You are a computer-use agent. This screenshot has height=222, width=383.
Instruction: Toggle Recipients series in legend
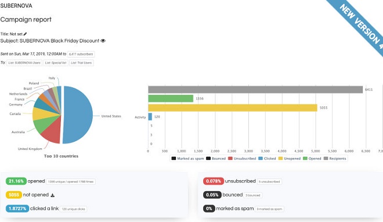tap(335, 159)
